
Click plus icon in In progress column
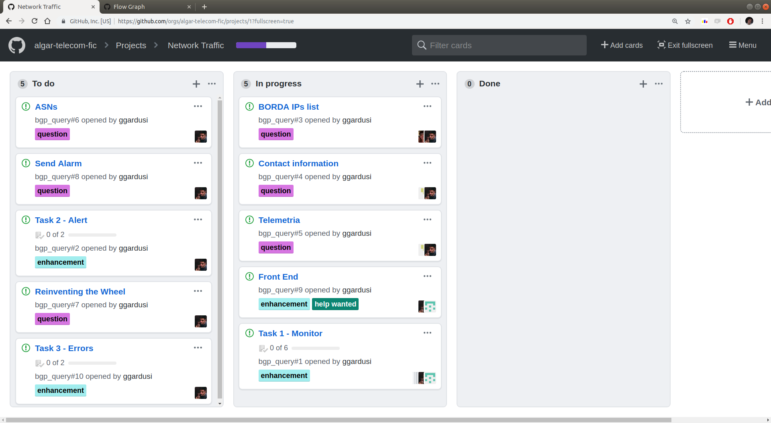[x=420, y=84]
